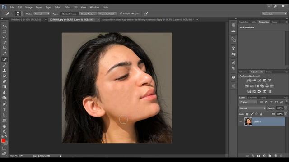
Task: Select the Pen tool
Action: coord(5,104)
